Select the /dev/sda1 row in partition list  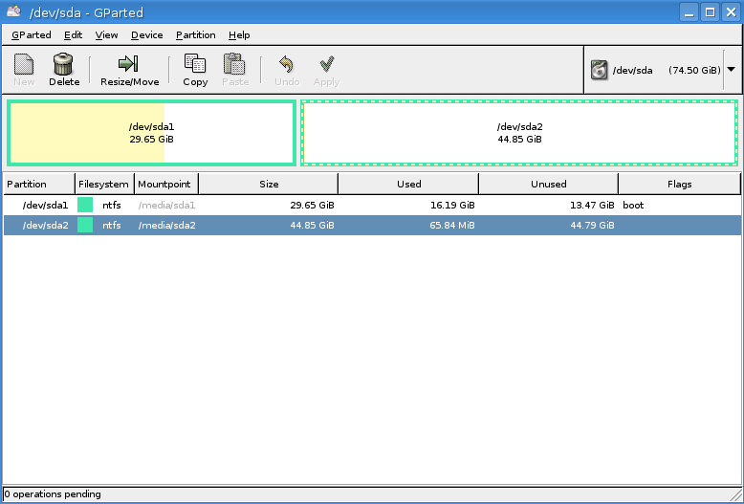(46, 205)
